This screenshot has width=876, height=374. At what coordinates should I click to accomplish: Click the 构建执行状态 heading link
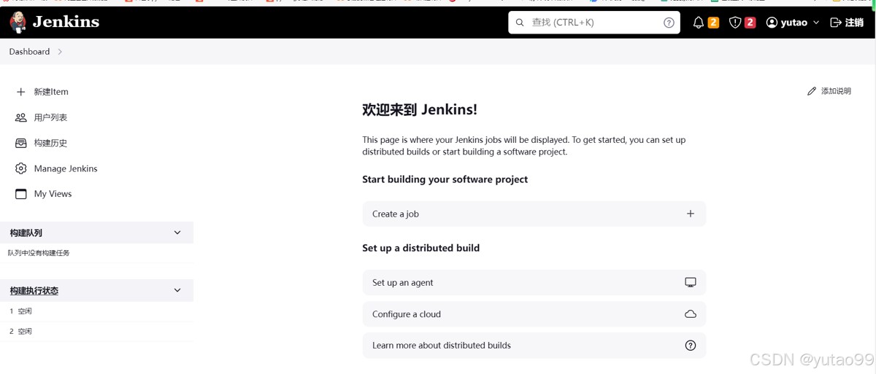pyautogui.click(x=34, y=291)
